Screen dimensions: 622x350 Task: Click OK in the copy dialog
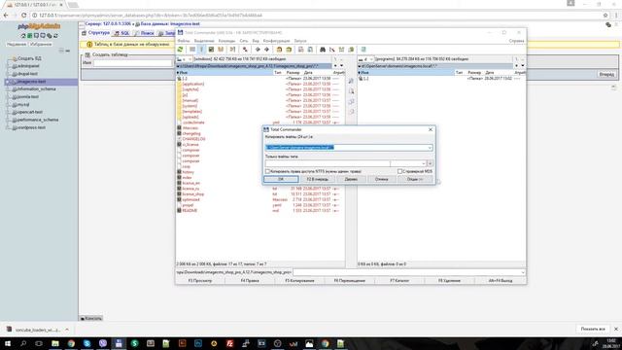281,179
